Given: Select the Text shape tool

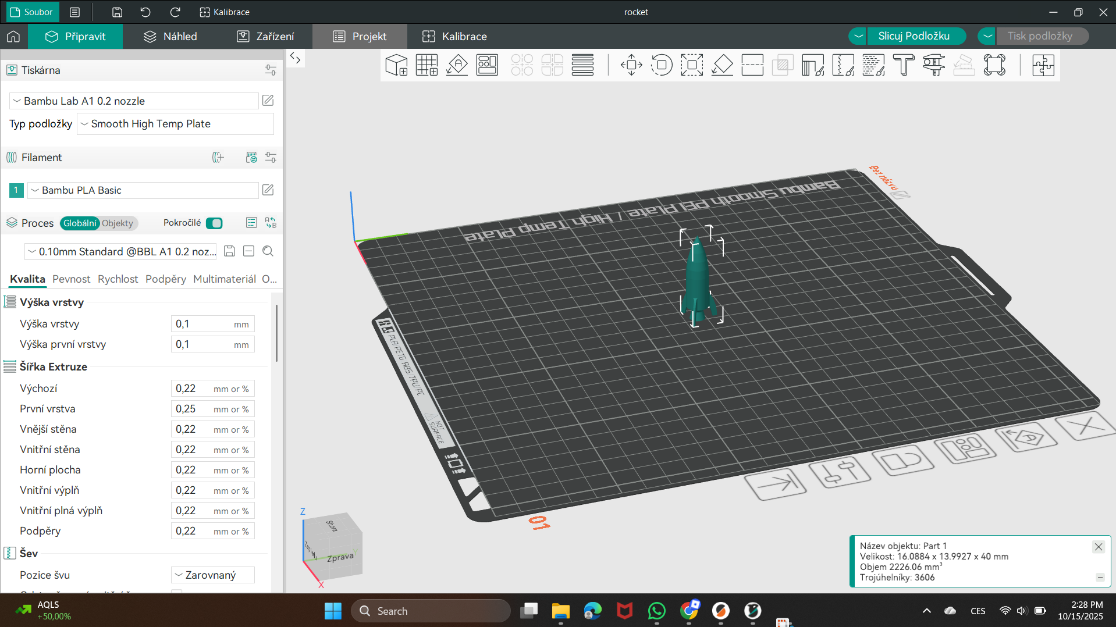Looking at the screenshot, I should pos(904,65).
